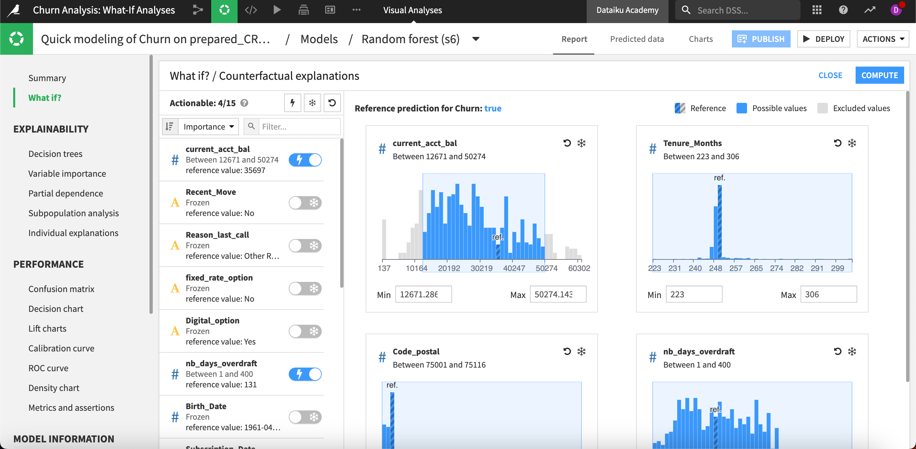Open the code notebooks icon
Viewport: 916px width, 449px height.
tap(251, 10)
